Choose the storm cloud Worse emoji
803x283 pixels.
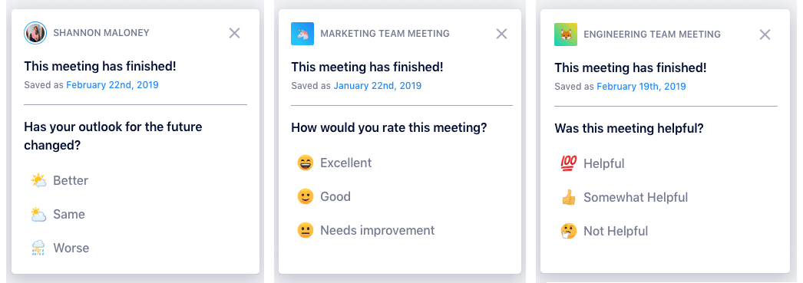38,248
